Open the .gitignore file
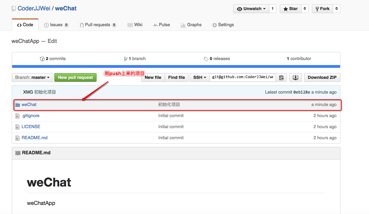 31,116
